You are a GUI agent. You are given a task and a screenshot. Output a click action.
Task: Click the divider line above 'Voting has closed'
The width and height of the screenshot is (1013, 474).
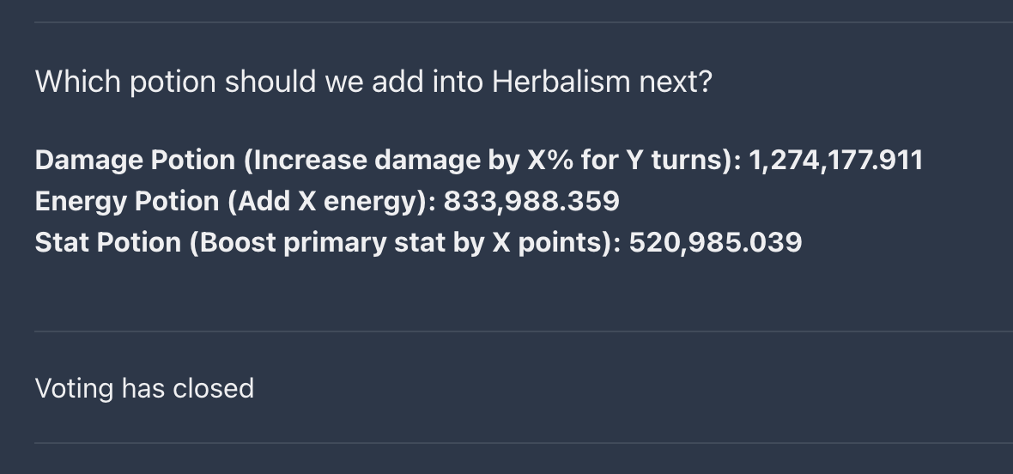[x=524, y=332]
